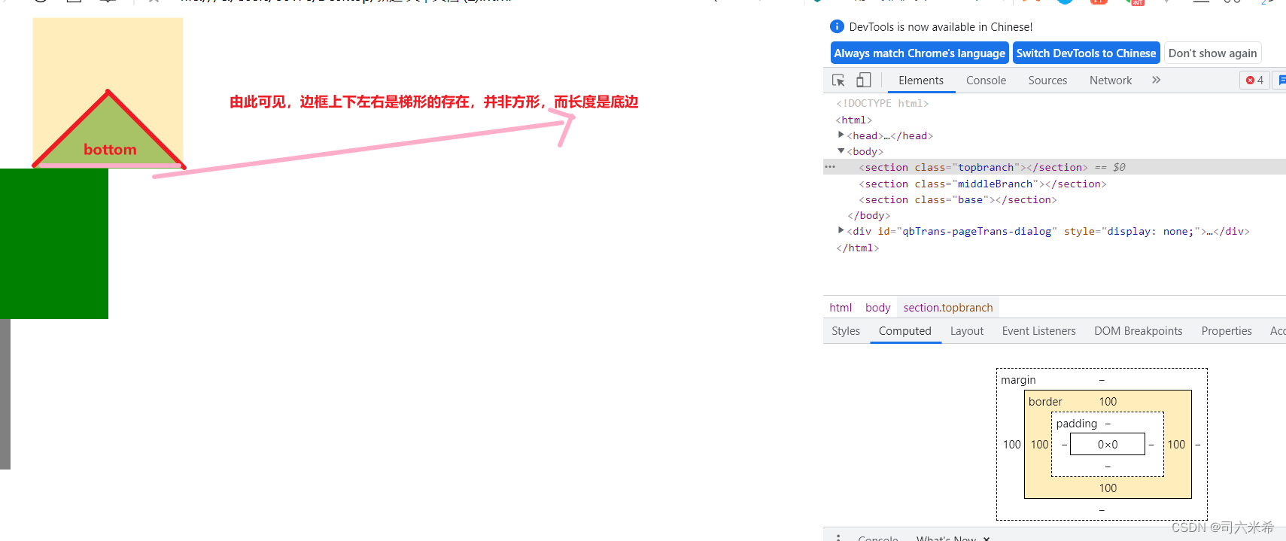1286x541 pixels.
Task: Toggle the device toolbar icon
Action: point(864,80)
